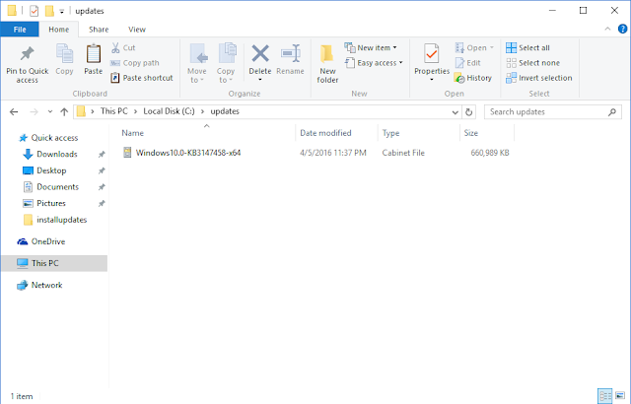Click the search magnifier icon
This screenshot has height=404, width=631.
(612, 112)
